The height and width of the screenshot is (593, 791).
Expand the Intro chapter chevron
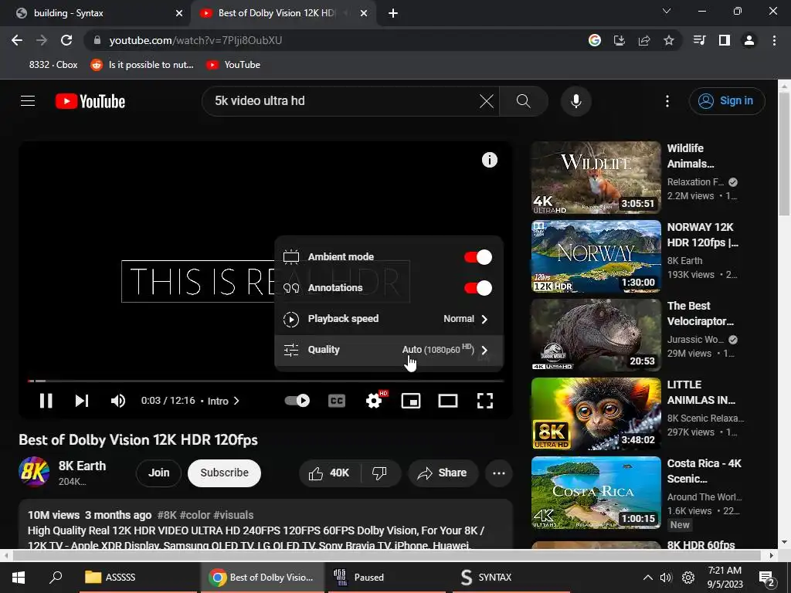pyautogui.click(x=236, y=401)
